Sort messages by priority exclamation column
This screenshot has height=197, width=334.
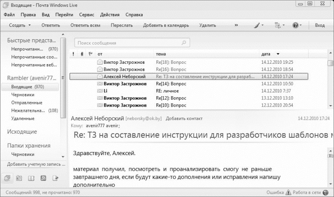click(x=73, y=54)
